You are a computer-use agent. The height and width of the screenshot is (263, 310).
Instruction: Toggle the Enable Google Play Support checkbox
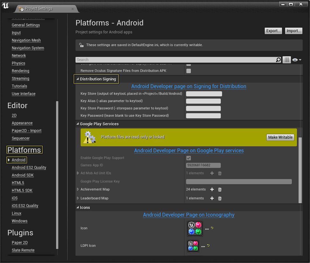coord(189,158)
